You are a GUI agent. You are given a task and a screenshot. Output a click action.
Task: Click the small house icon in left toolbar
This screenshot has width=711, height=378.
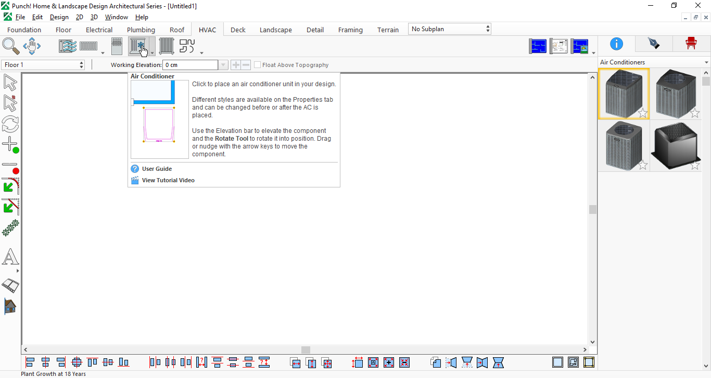coord(10,306)
